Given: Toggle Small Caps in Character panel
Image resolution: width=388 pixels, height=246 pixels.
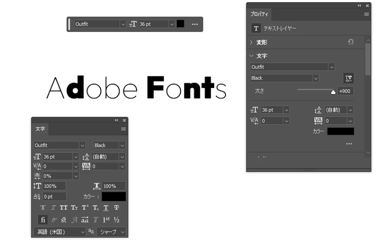Looking at the screenshot, I should coord(74,207).
